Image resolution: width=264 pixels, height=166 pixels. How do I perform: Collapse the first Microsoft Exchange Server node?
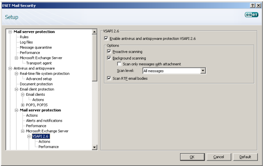pyautogui.click(x=16, y=58)
